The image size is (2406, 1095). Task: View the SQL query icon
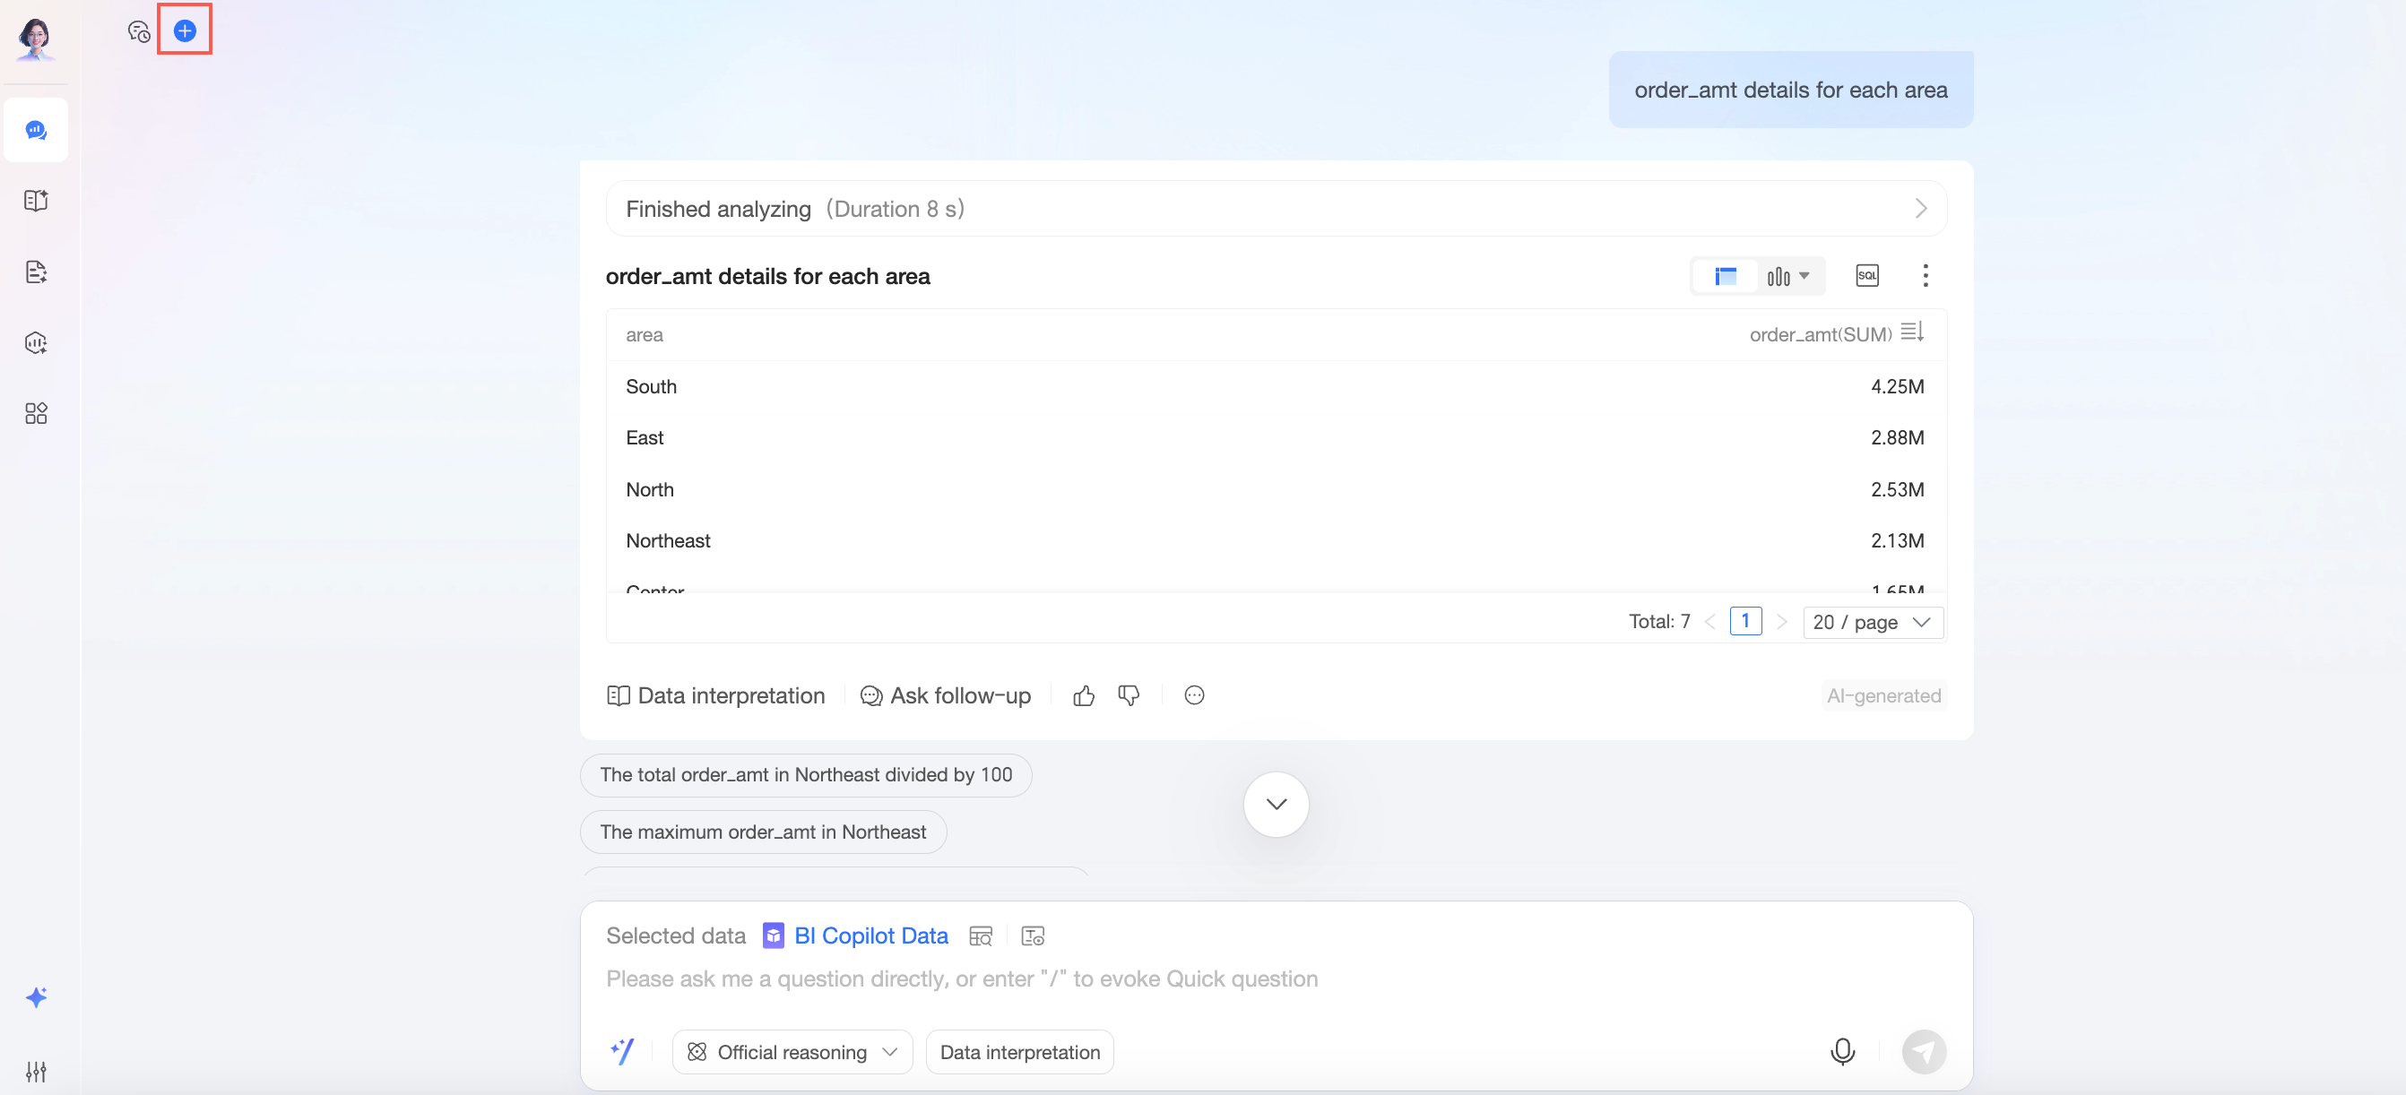[1866, 275]
